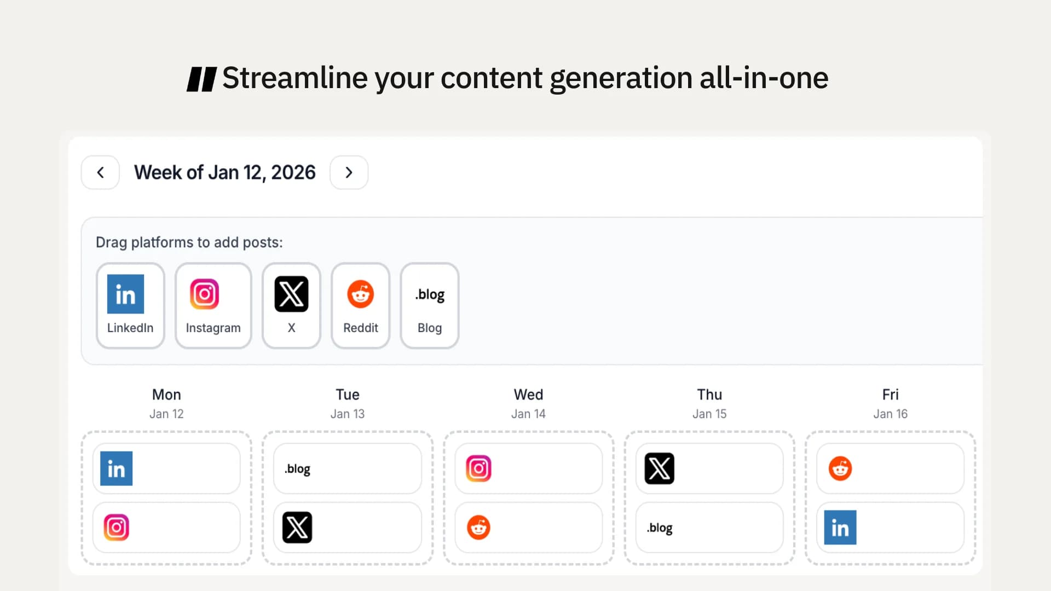Select the X post scheduled on Thursday Jan 15
1051x591 pixels.
click(x=709, y=468)
